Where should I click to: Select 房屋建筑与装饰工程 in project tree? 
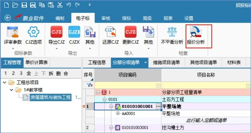(x=50, y=97)
